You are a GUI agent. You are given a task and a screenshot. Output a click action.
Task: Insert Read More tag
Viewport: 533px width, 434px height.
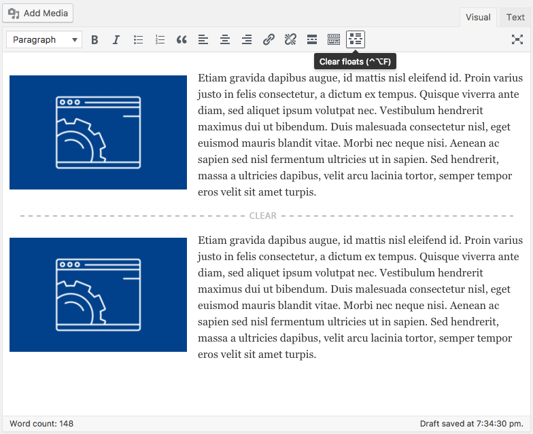click(x=312, y=39)
